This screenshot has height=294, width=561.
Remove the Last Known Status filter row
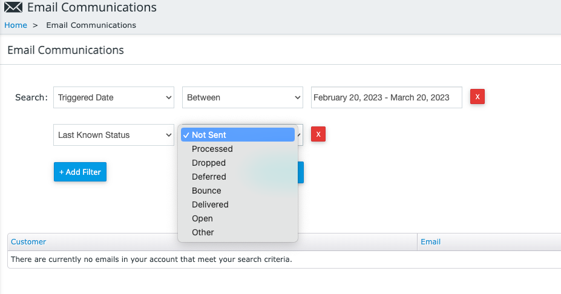click(318, 134)
